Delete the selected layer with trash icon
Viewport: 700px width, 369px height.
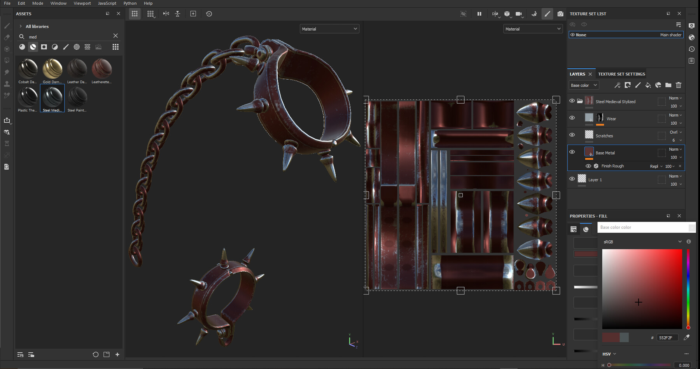pyautogui.click(x=679, y=85)
